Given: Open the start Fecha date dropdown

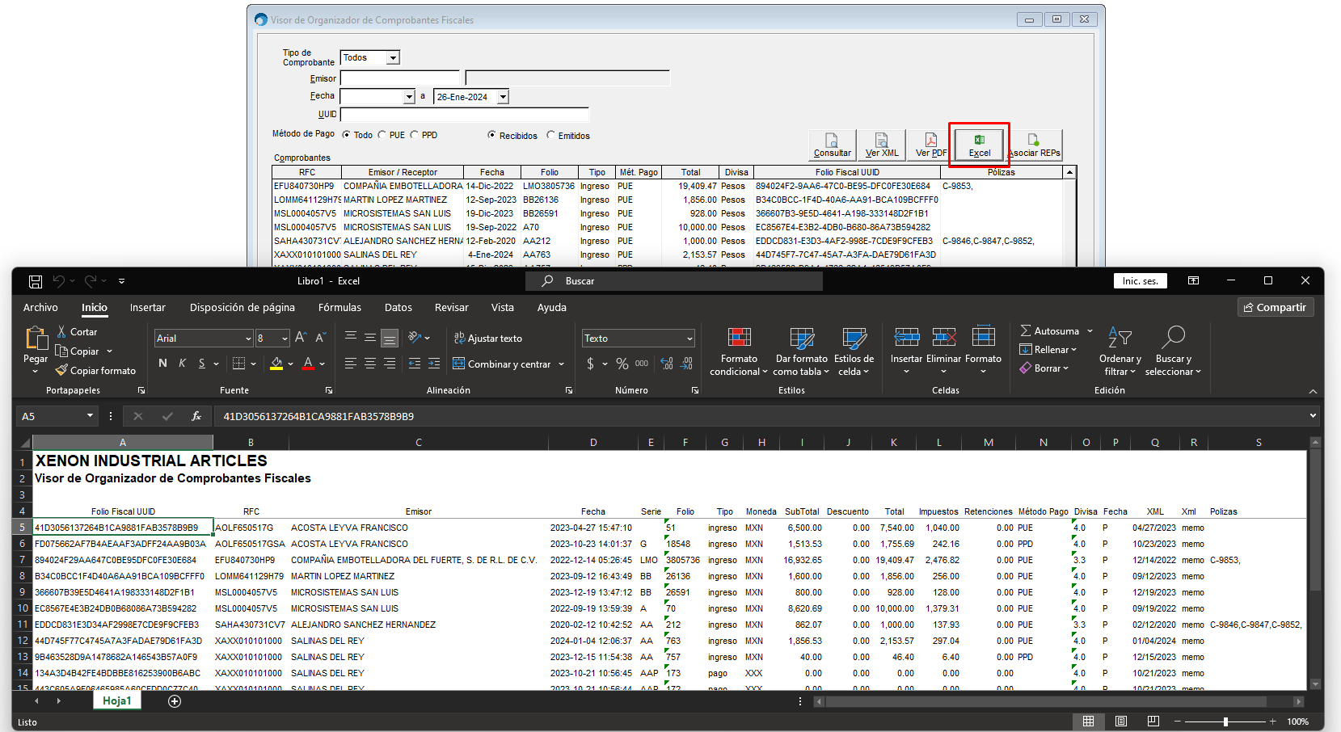Looking at the screenshot, I should tap(409, 97).
